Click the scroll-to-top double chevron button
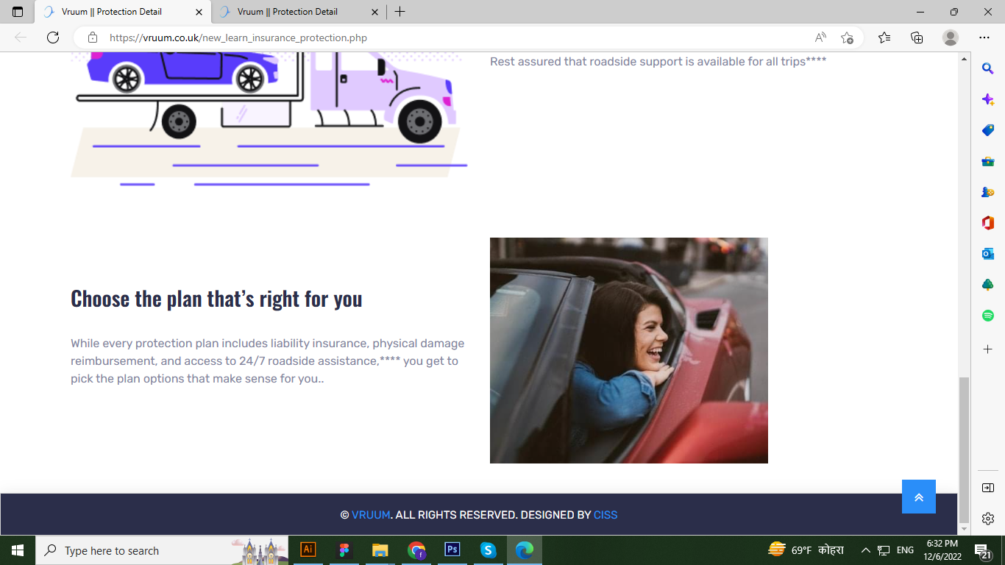 [x=919, y=497]
